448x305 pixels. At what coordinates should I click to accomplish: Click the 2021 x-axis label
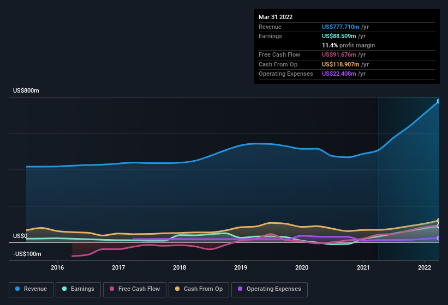pyautogui.click(x=363, y=267)
